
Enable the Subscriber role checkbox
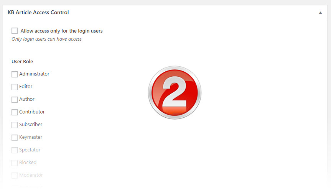pos(15,125)
